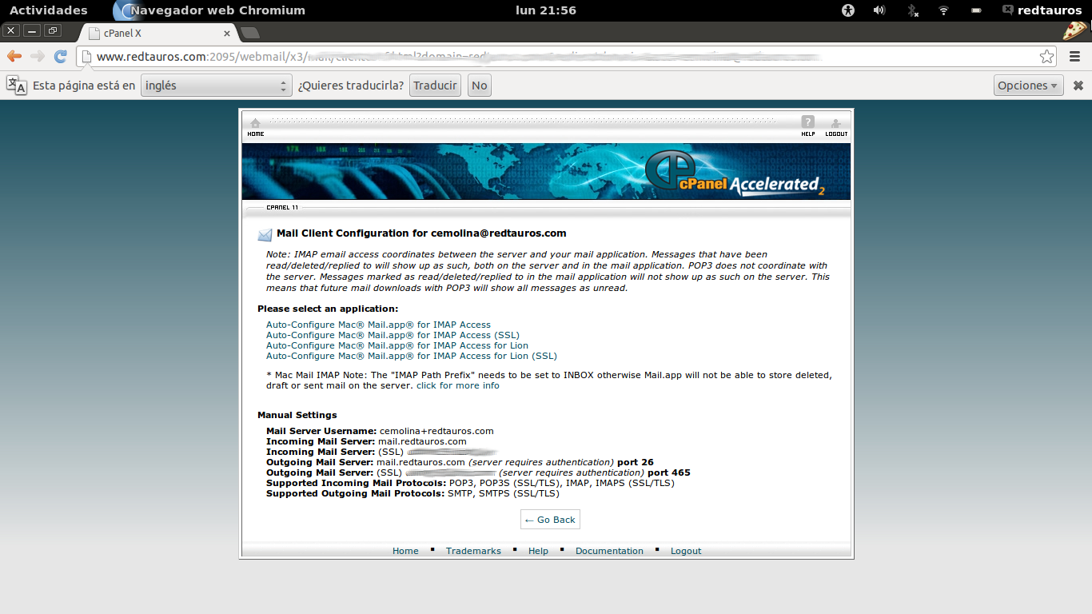Open the accessibility icon in top panel
Image resolution: width=1092 pixels, height=614 pixels.
[x=848, y=10]
